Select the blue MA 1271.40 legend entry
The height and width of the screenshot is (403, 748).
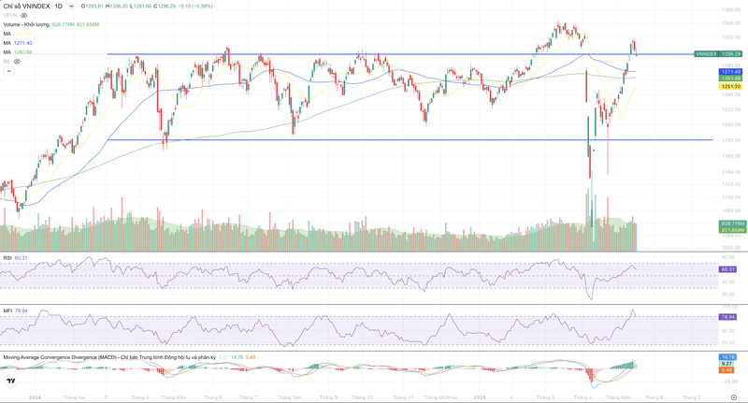(18, 43)
